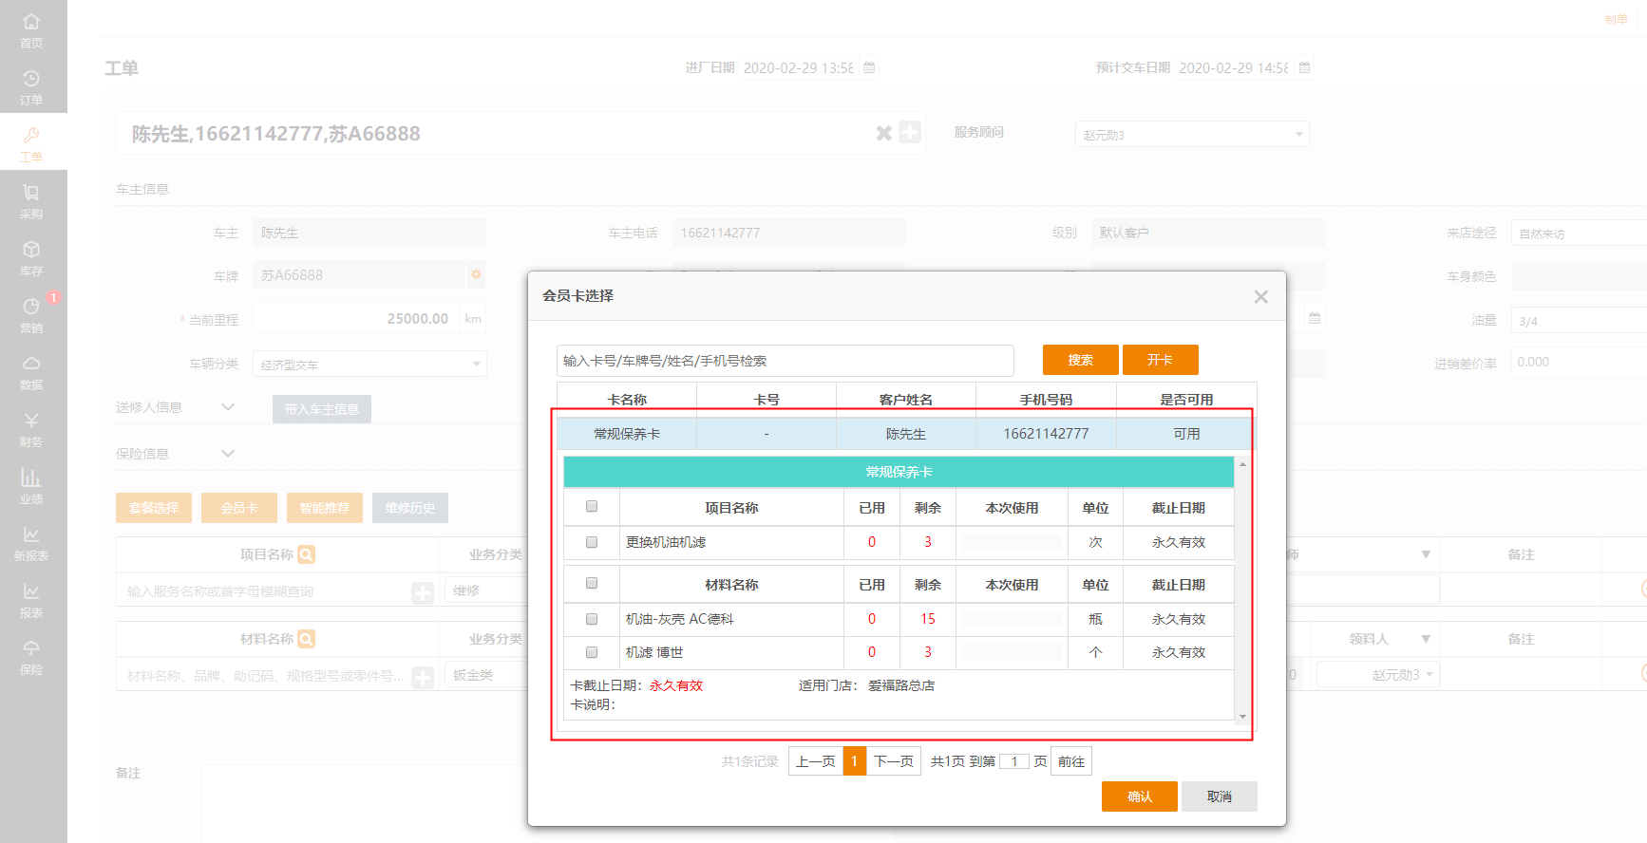Click the search icon next to 项目名称 header
This screenshot has width=1647, height=843.
click(306, 554)
